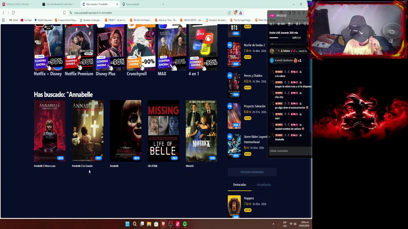The width and height of the screenshot is (408, 229).
Task: Open the Life of Belle poster
Action: (164, 131)
